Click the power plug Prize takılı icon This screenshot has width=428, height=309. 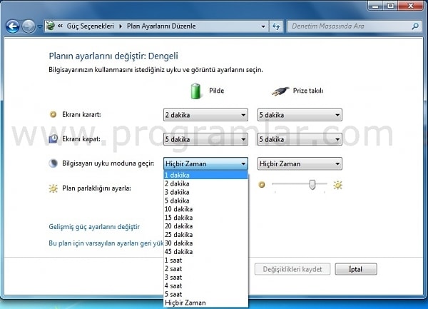pyautogui.click(x=280, y=91)
